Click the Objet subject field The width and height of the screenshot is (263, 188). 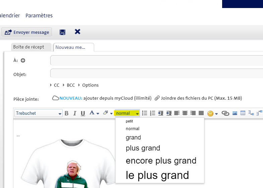[x=157, y=73]
